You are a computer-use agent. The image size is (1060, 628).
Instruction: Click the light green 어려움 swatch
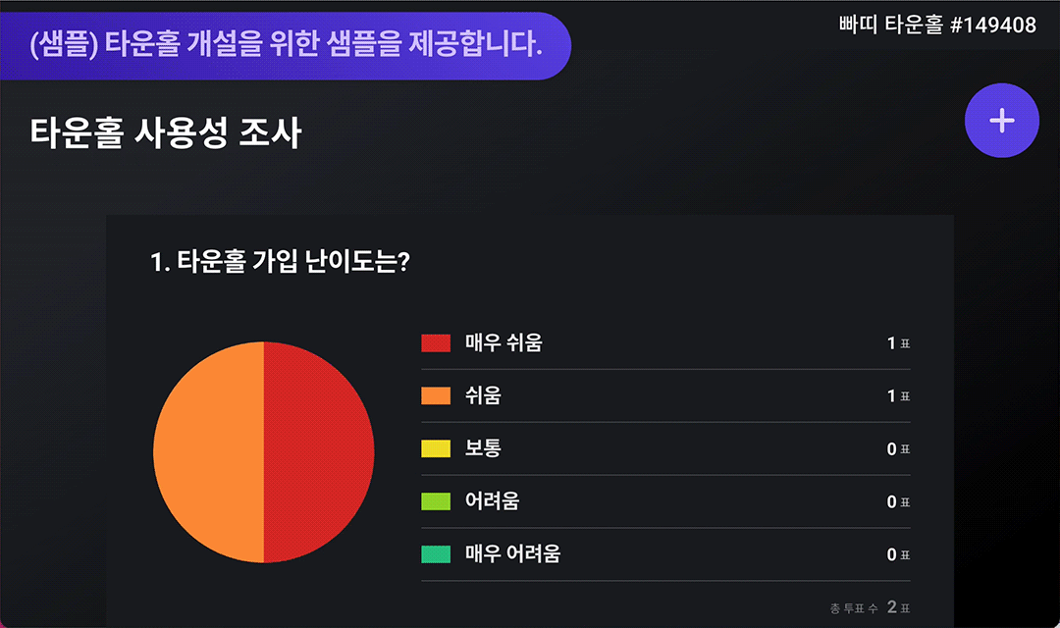click(436, 500)
